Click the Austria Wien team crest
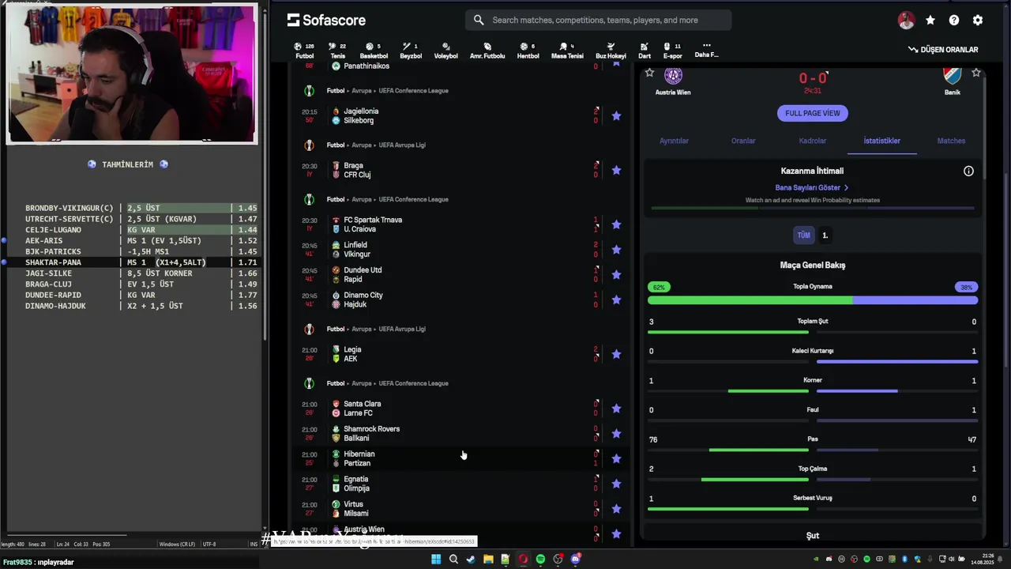The height and width of the screenshot is (569, 1011). 673,76
